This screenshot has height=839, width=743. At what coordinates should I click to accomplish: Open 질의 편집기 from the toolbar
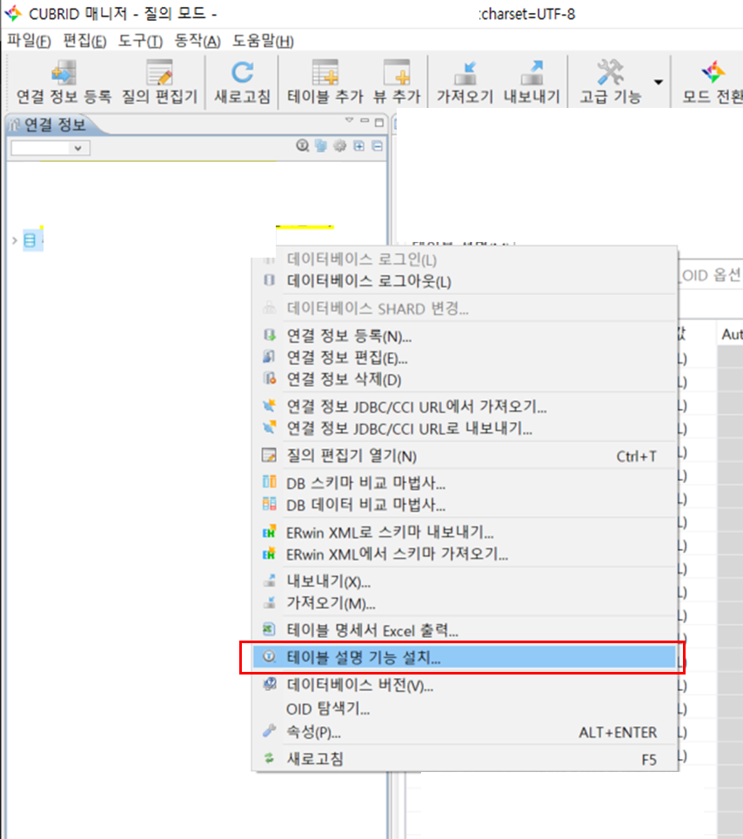coord(159,83)
